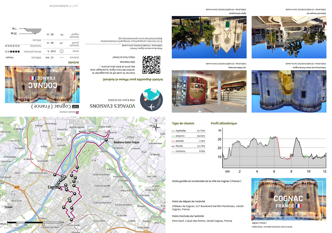Click the final waypoint marker near la Croix Landolle

[x=71, y=220]
